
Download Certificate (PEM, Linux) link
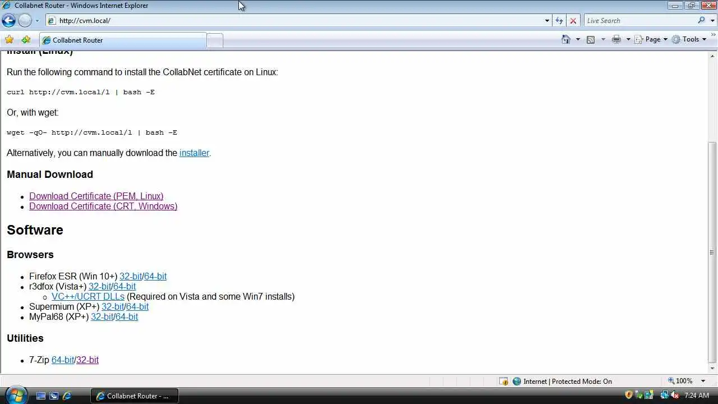pos(96,196)
